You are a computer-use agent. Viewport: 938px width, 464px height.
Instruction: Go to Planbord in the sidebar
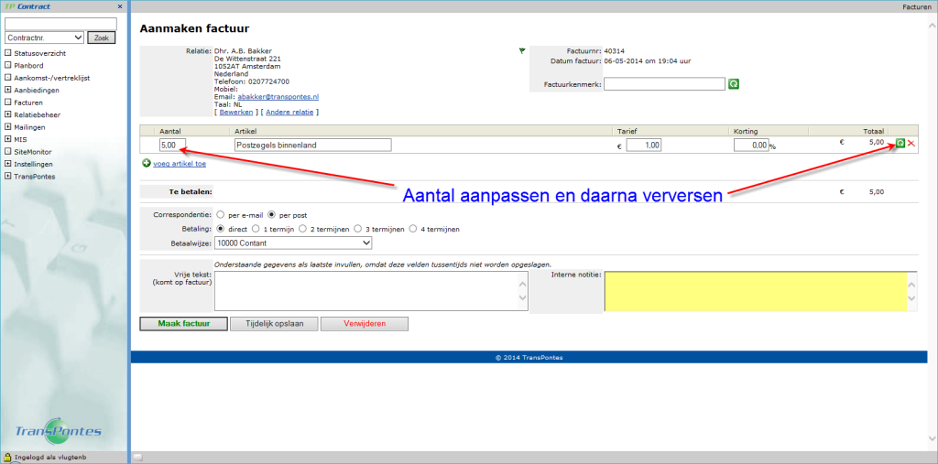[28, 66]
